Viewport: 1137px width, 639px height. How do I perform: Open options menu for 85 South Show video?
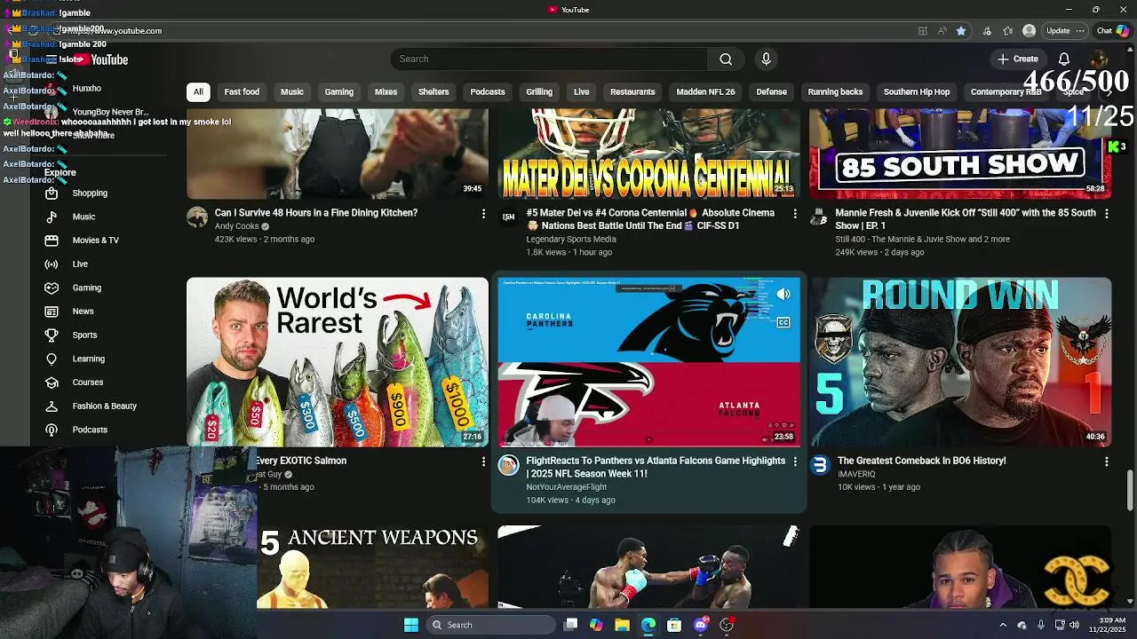click(x=1106, y=214)
